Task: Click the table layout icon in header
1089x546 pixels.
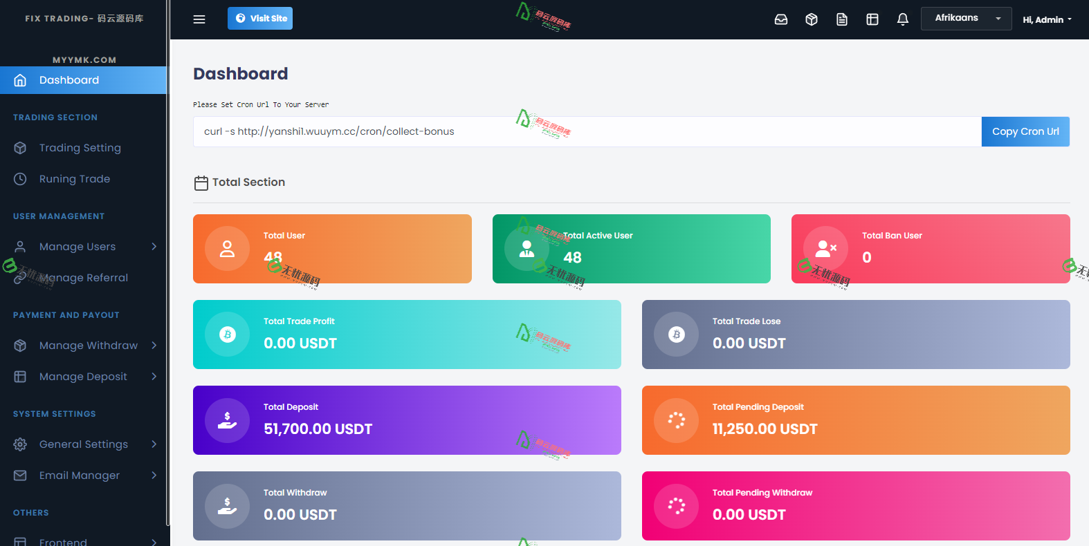Action: pos(872,19)
